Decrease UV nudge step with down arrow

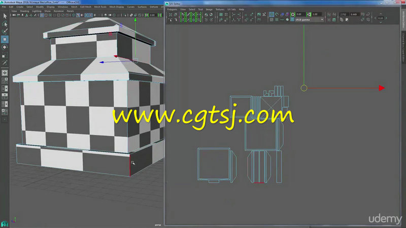(x=381, y=22)
